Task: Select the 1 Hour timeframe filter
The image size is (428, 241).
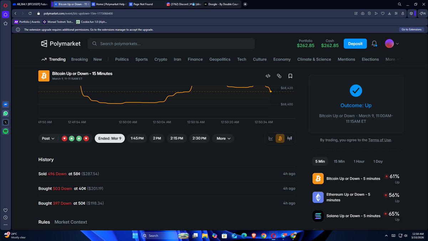Action: 359,161
